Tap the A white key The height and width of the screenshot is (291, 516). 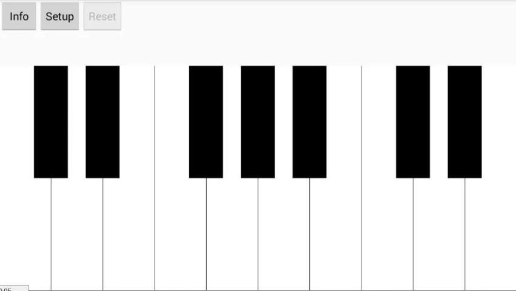click(284, 234)
